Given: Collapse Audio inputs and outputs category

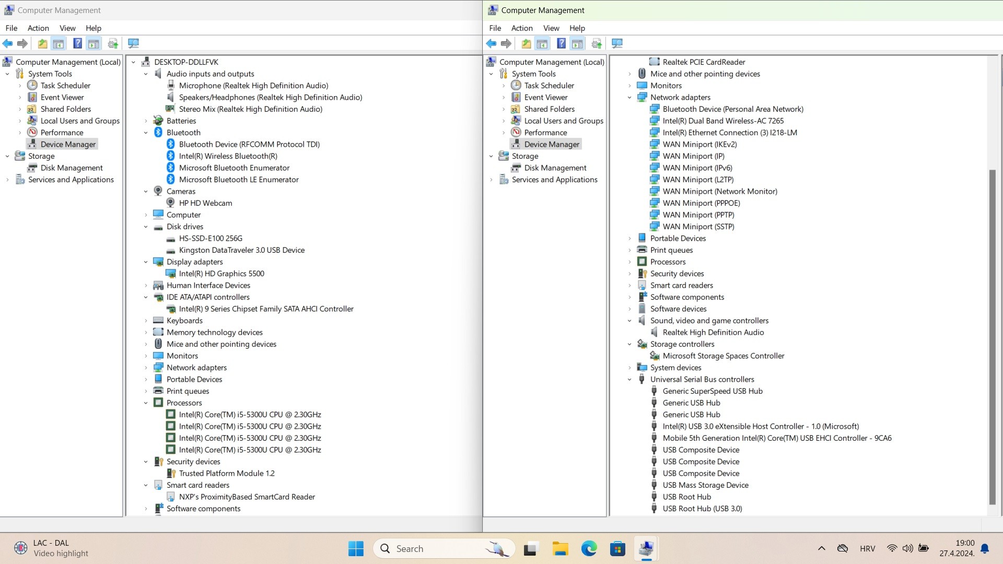Looking at the screenshot, I should pyautogui.click(x=146, y=74).
